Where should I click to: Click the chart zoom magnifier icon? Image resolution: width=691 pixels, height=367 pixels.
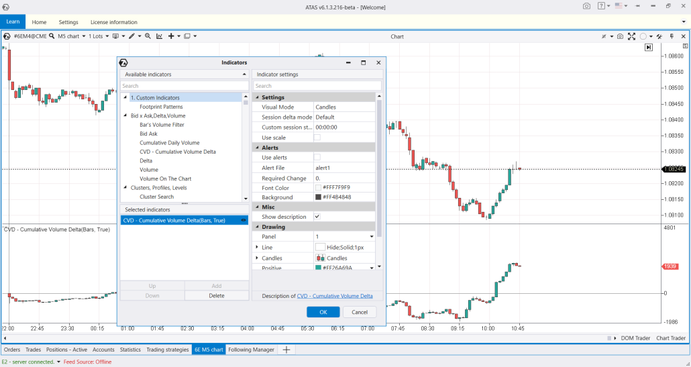[148, 36]
